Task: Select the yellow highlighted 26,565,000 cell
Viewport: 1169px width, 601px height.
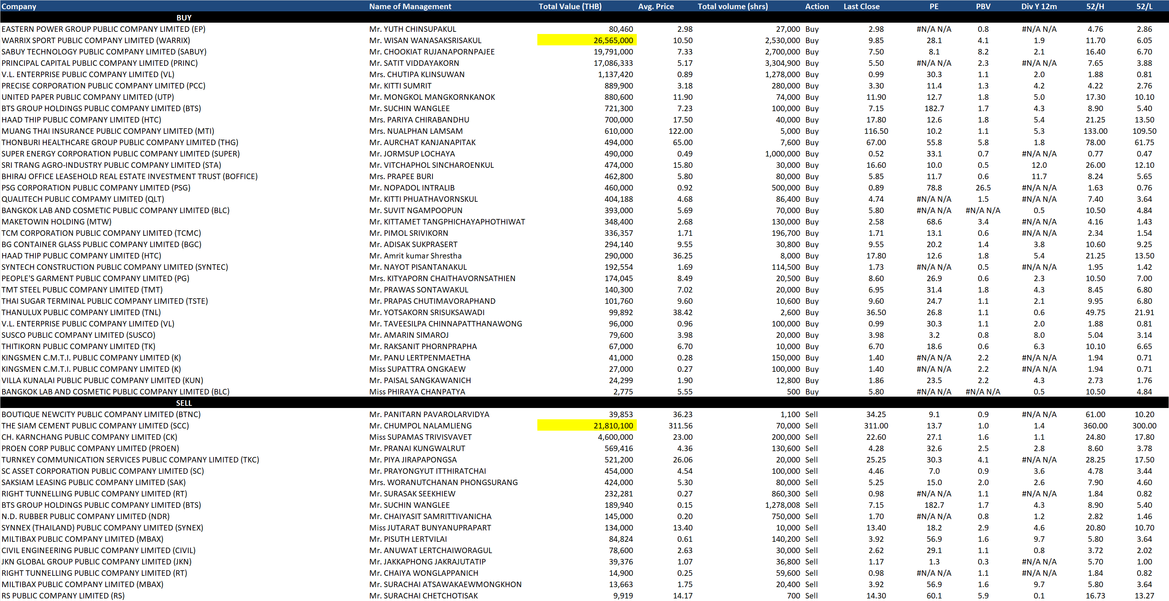Action: [x=587, y=41]
